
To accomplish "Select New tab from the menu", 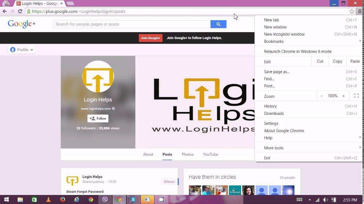I will pyautogui.click(x=309, y=20).
